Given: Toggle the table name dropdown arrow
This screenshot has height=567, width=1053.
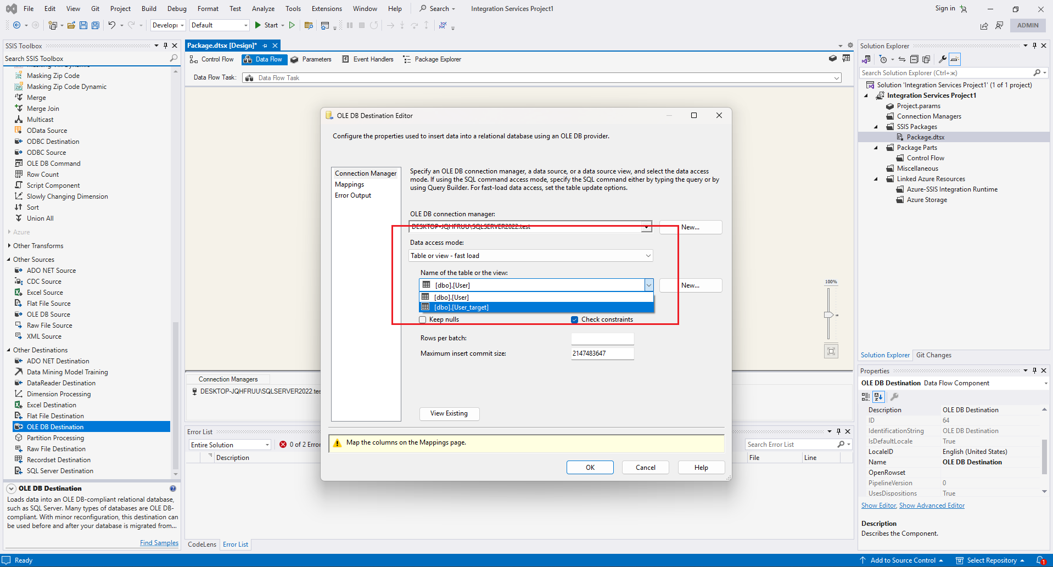Looking at the screenshot, I should (x=649, y=285).
